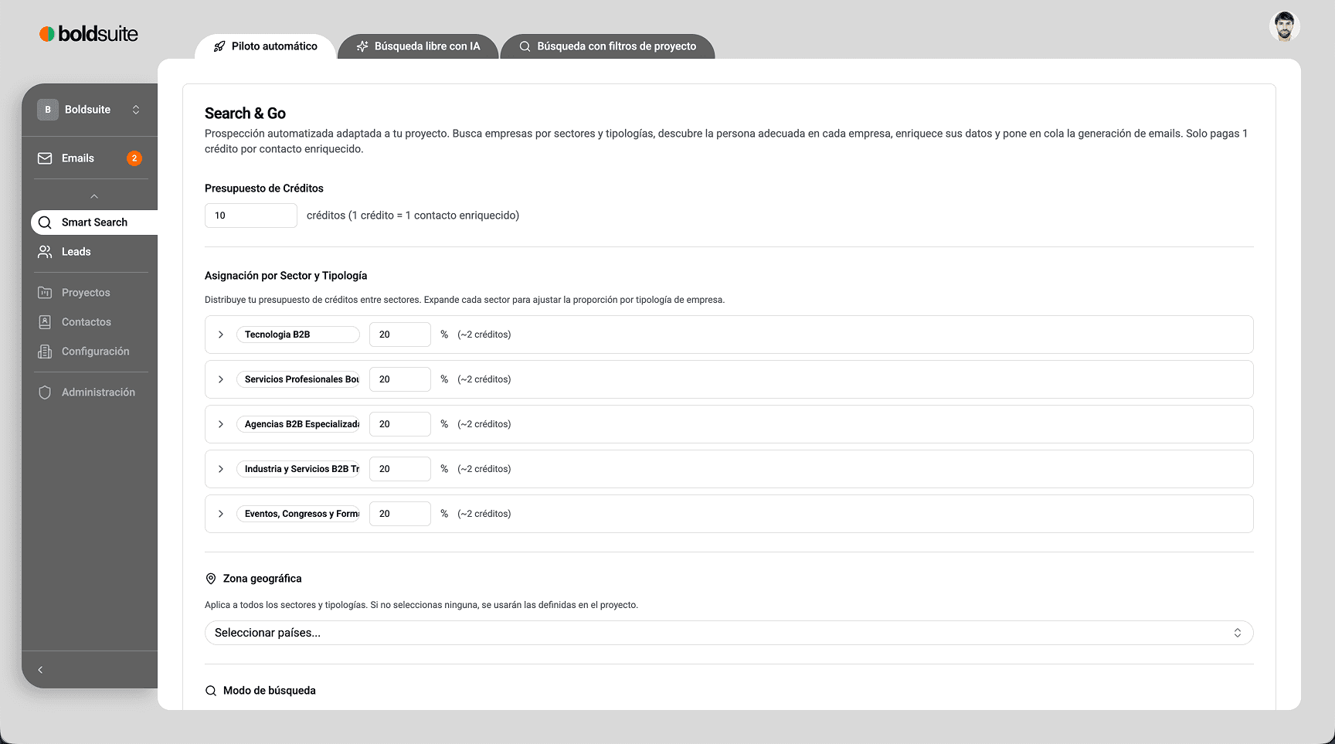Image resolution: width=1335 pixels, height=744 pixels.
Task: Click the Modo de búsqueda heading text
Action: tap(270, 691)
